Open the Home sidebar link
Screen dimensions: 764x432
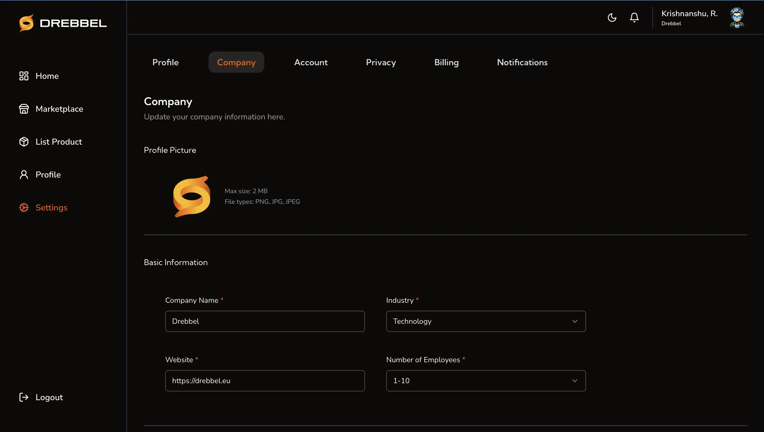47,76
